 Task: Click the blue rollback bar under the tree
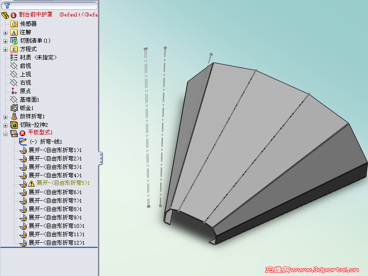tap(49, 247)
